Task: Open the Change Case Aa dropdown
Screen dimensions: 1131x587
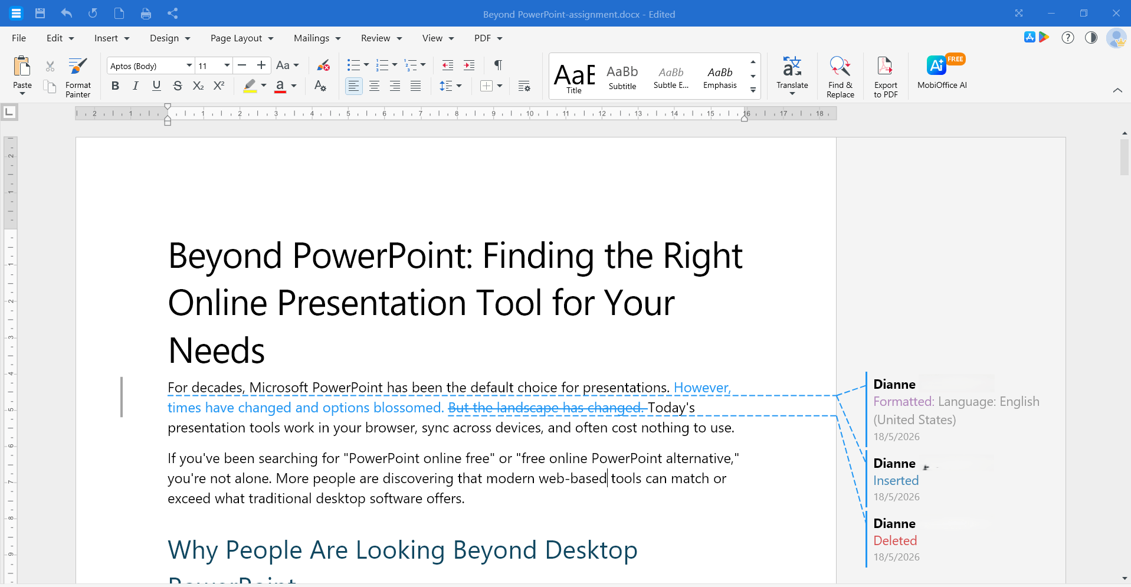Action: (x=287, y=65)
